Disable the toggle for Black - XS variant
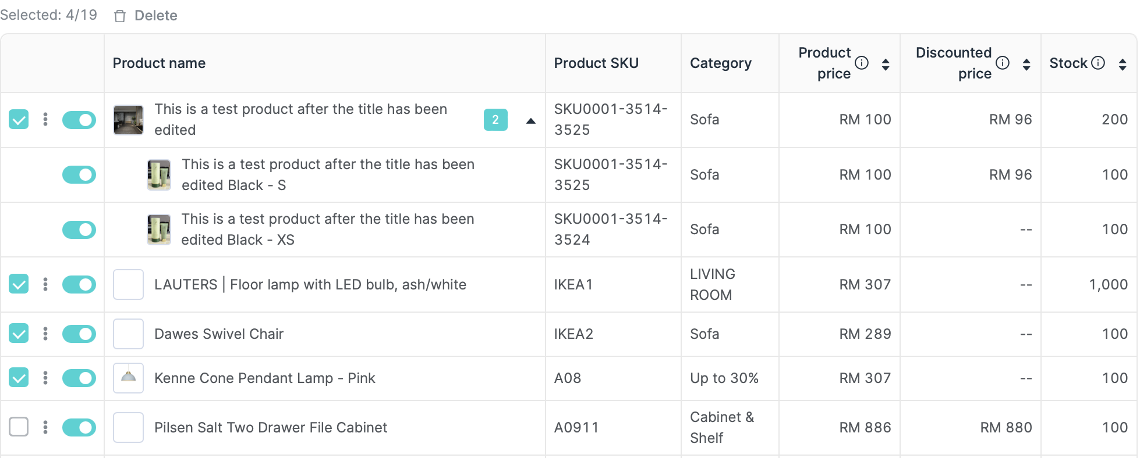This screenshot has height=458, width=1140. coord(79,230)
